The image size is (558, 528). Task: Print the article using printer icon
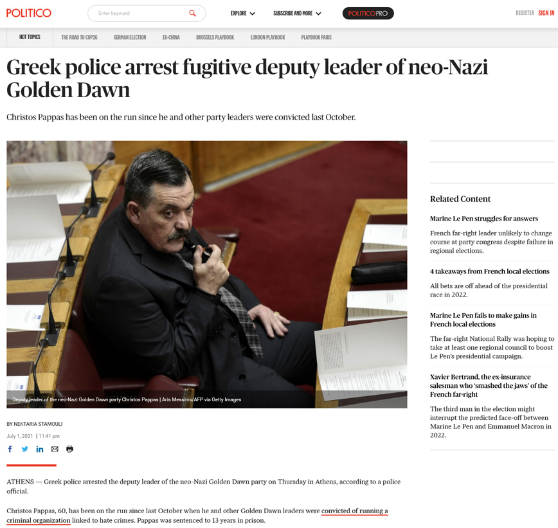[69, 449]
